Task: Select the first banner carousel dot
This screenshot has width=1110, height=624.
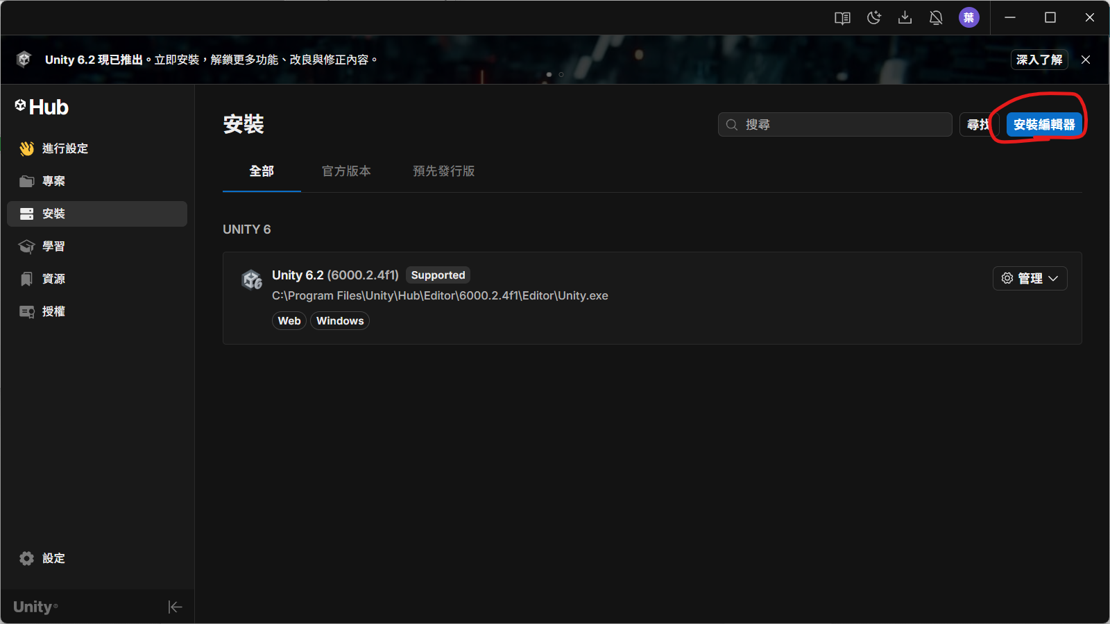Action: pos(549,74)
